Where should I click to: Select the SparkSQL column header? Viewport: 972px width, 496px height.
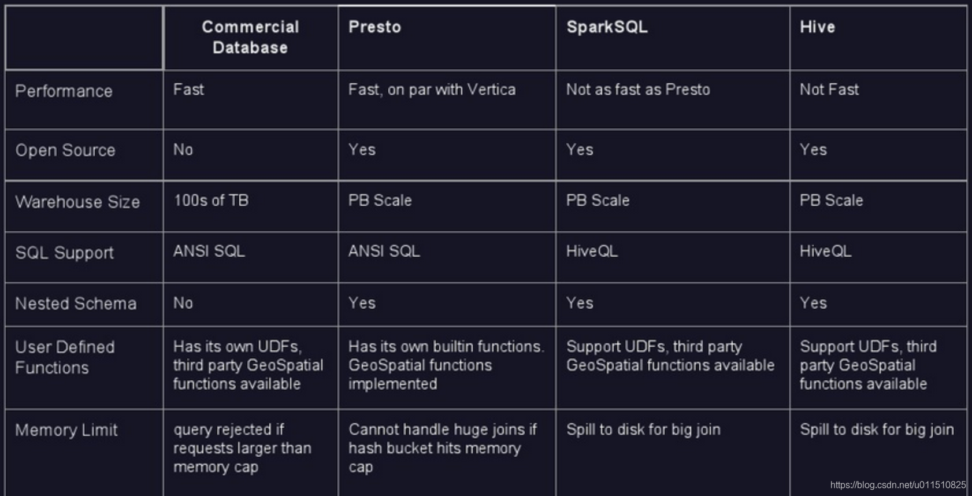click(x=673, y=38)
